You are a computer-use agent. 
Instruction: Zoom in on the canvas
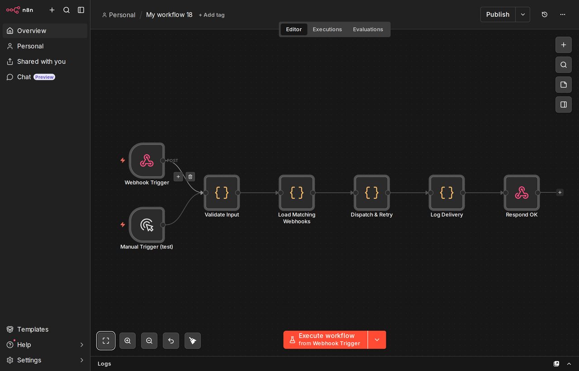pyautogui.click(x=128, y=341)
